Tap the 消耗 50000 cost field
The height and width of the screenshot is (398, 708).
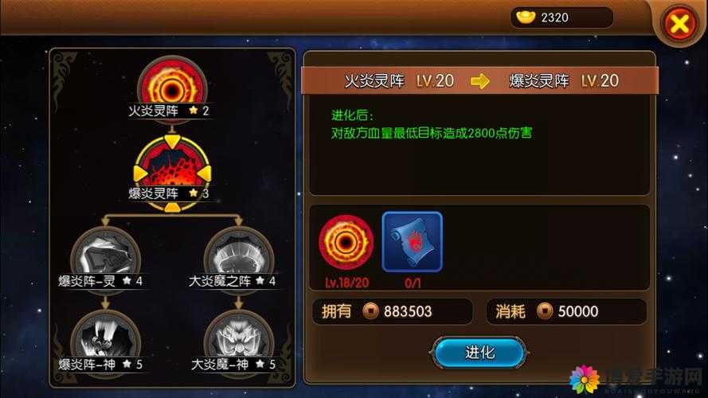(x=566, y=311)
